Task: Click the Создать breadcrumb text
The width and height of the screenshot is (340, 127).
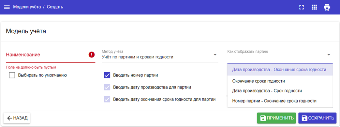Action: point(55,7)
